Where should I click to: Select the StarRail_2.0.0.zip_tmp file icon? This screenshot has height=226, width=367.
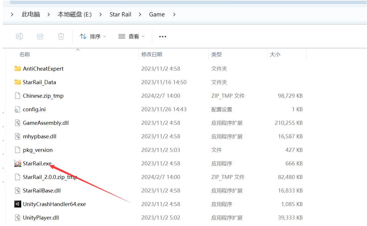point(18,177)
